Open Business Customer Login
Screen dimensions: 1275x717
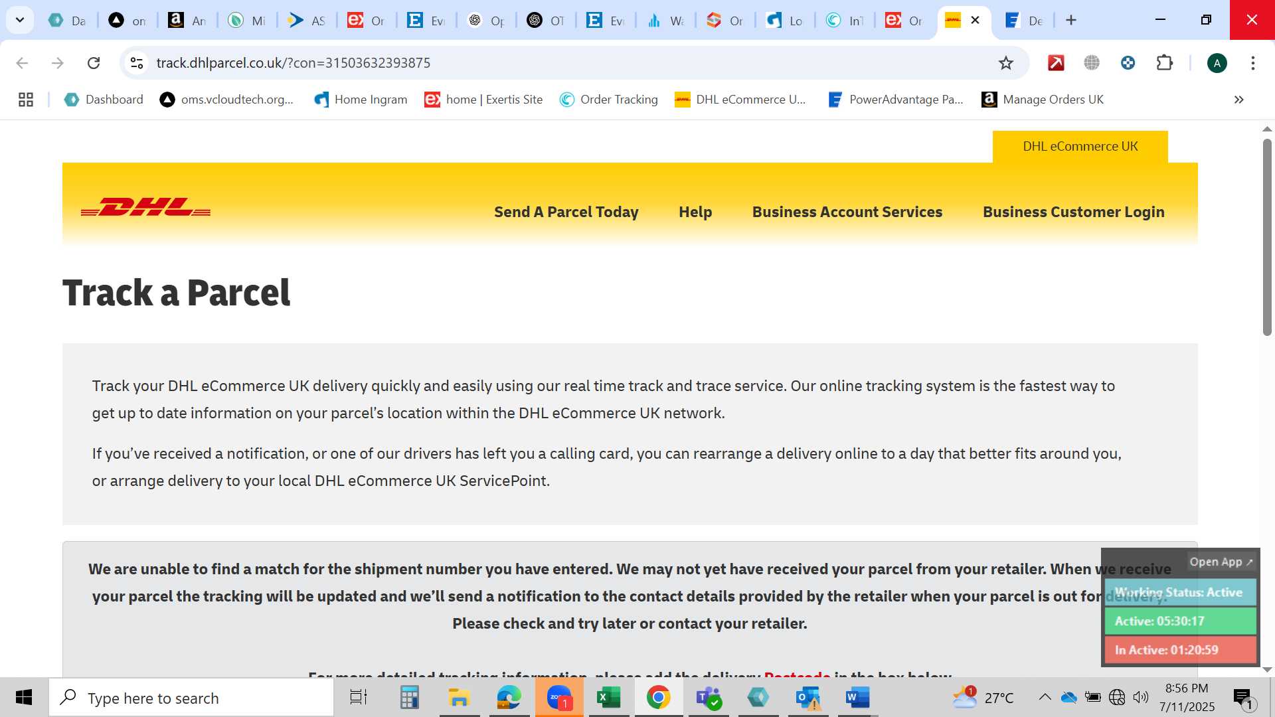[1074, 212]
